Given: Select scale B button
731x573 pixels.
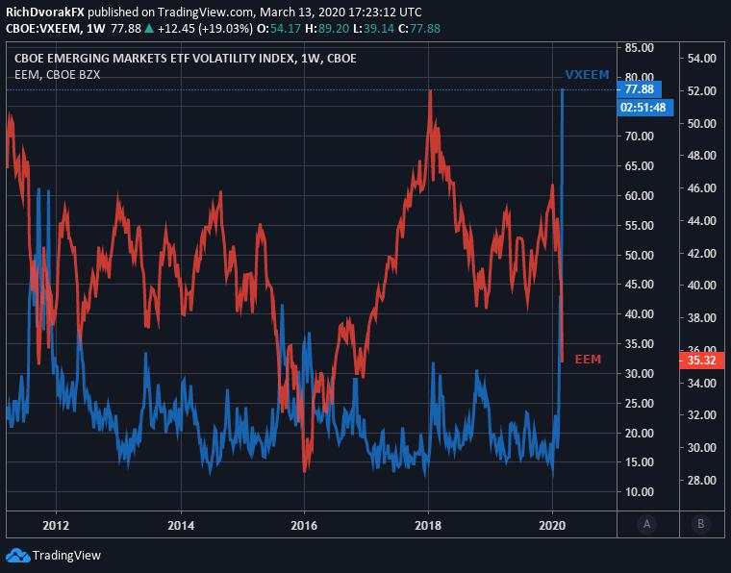Looking at the screenshot, I should tap(700, 524).
